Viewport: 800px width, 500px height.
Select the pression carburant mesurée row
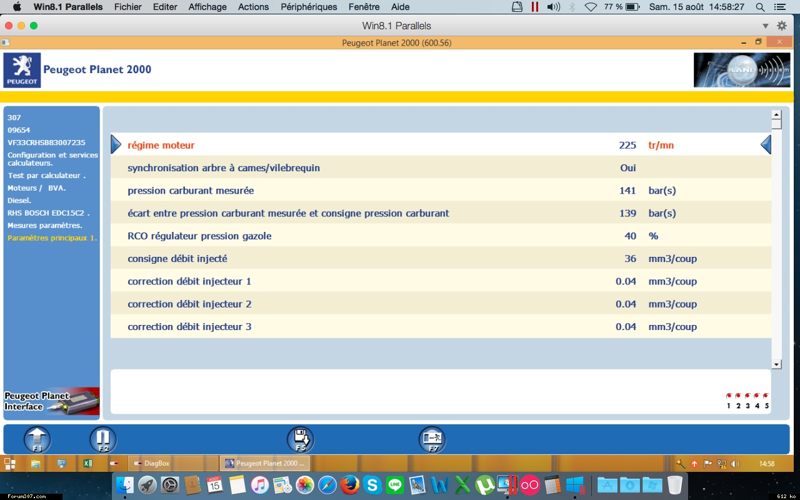441,191
